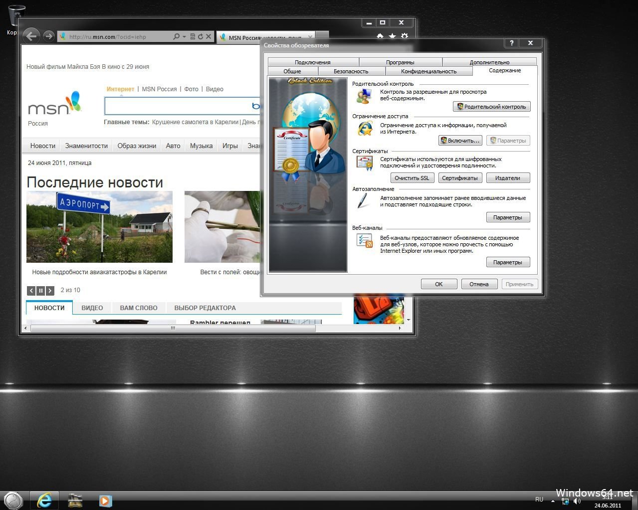Click the browser Back arrow button

[x=31, y=36]
